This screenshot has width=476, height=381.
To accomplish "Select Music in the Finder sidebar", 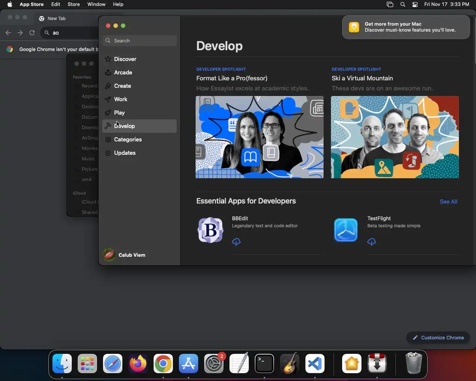I will click(x=88, y=159).
